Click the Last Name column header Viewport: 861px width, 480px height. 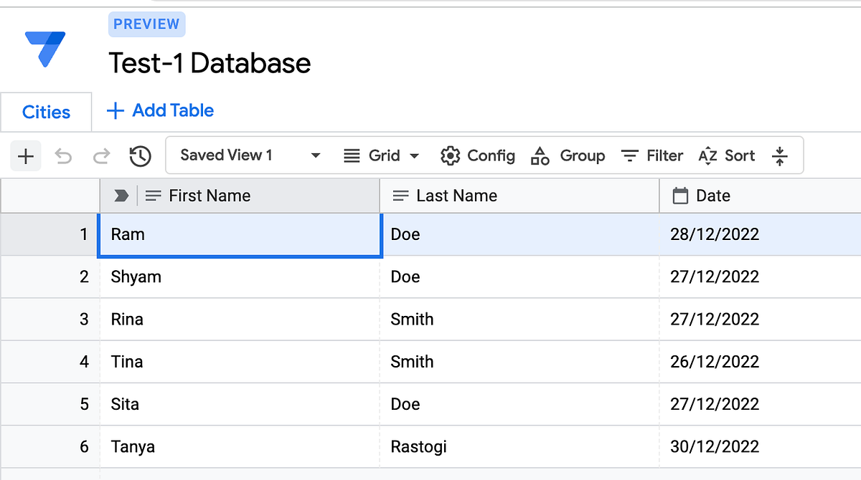coord(456,196)
